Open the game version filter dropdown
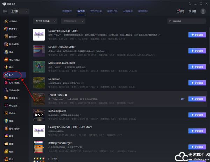The width and height of the screenshot is (210, 162). [73, 21]
